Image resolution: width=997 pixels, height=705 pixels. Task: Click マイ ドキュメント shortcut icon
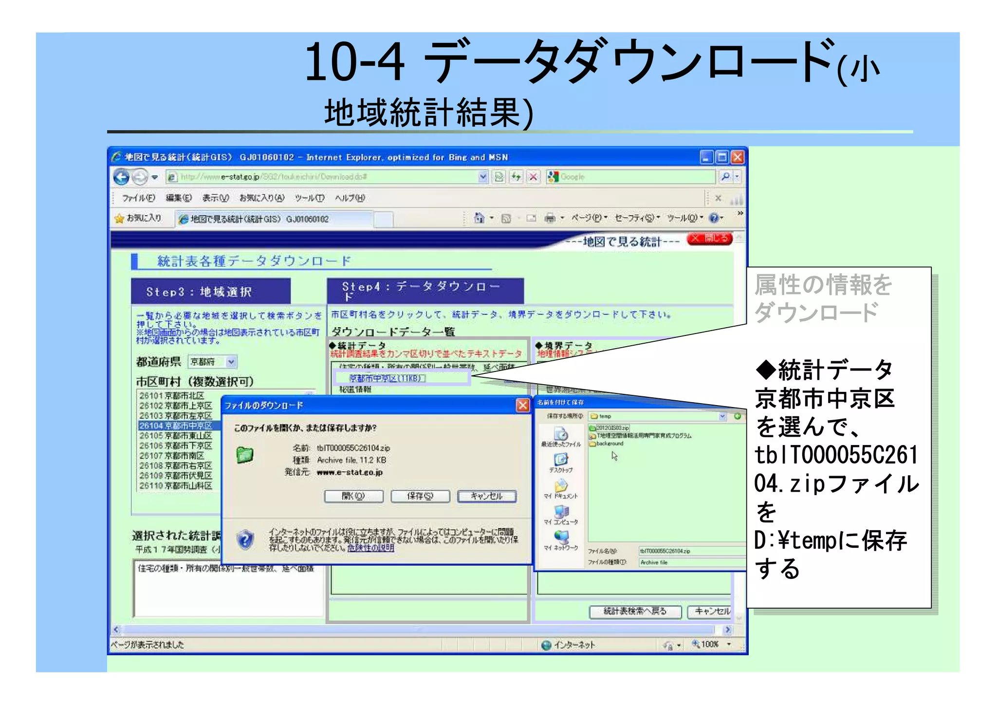pos(561,489)
